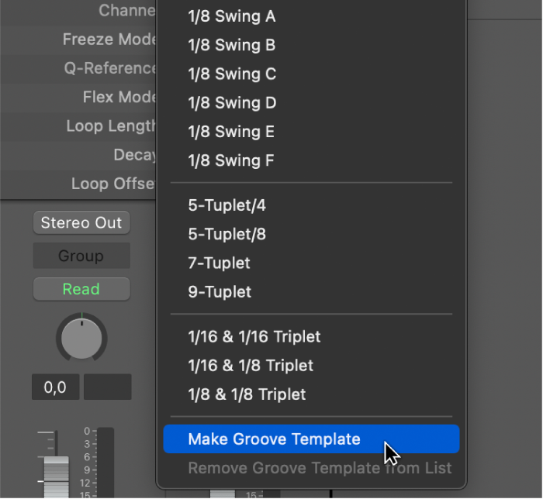Image resolution: width=543 pixels, height=499 pixels.
Task: Select the 1/16 & 1/8 Triplet entry
Action: click(x=251, y=365)
